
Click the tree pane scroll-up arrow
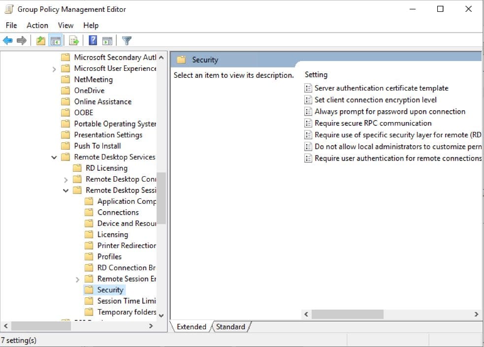click(161, 58)
